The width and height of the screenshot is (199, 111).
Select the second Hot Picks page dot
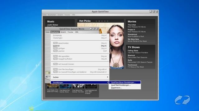(x=99, y=21)
